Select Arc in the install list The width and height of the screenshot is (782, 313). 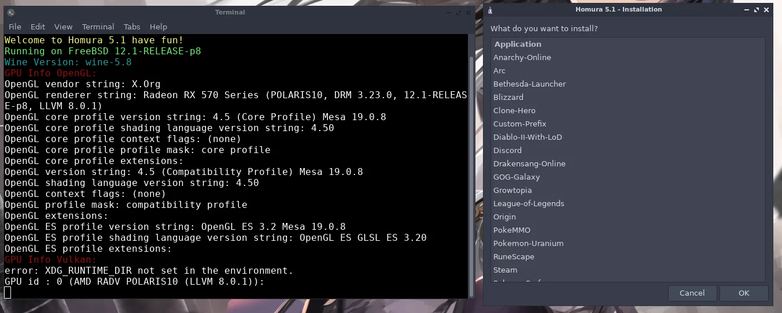[628, 70]
